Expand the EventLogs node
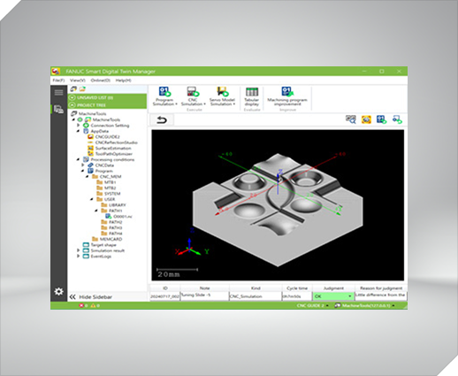Viewport: 458px width, 376px height. [x=79, y=256]
